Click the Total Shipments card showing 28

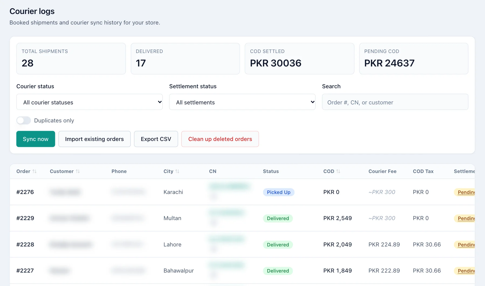(71, 59)
